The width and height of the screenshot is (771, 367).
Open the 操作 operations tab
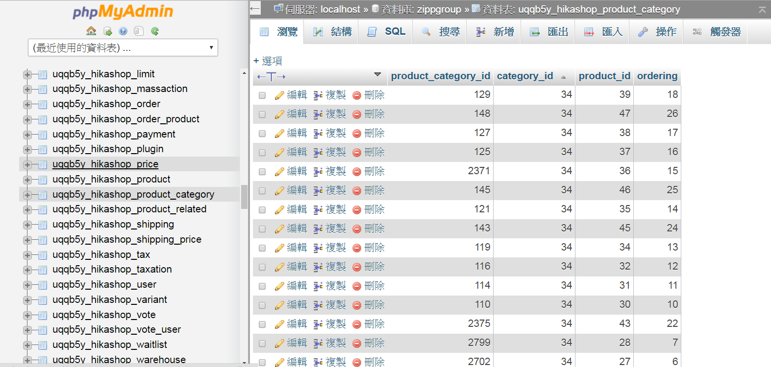coord(657,32)
